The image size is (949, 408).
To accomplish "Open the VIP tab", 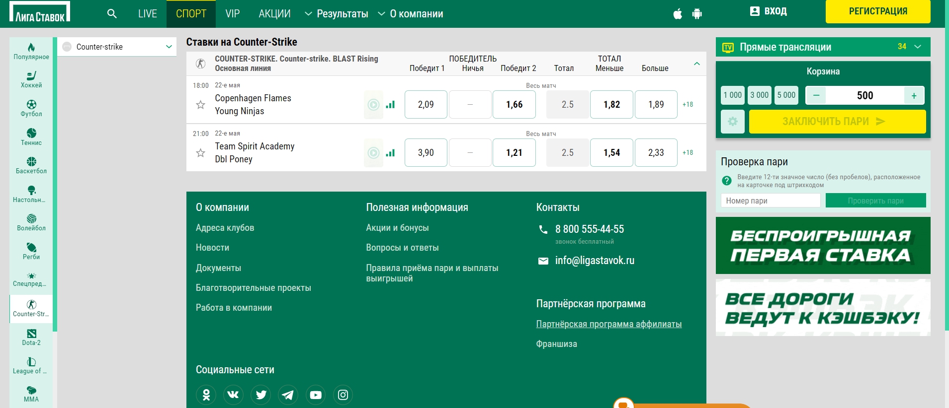I will click(232, 14).
